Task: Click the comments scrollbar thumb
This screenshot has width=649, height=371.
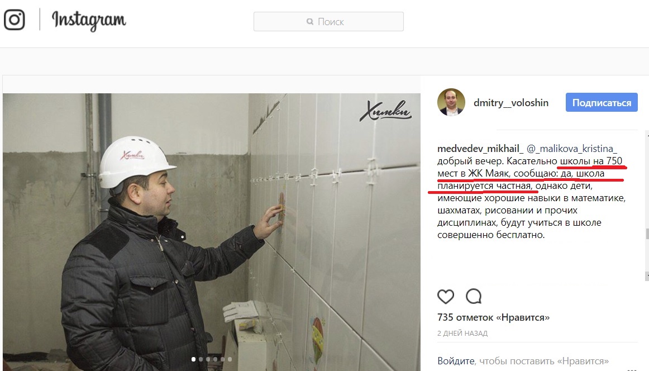Action: pos(647,234)
